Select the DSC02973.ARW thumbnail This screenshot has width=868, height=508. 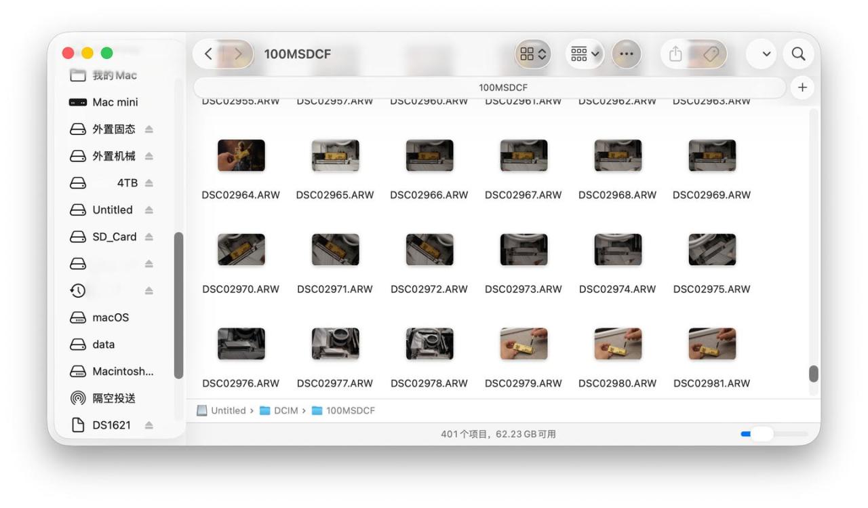coord(524,250)
